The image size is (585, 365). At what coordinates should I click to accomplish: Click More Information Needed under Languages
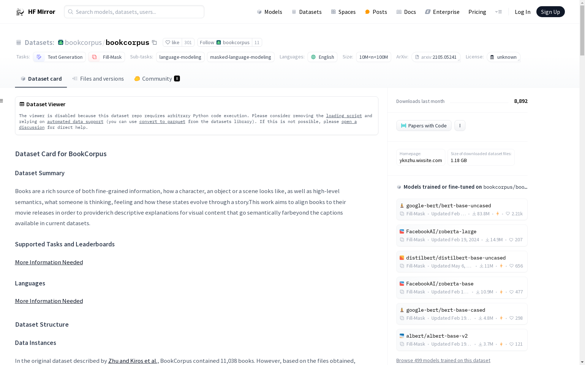pos(49,301)
